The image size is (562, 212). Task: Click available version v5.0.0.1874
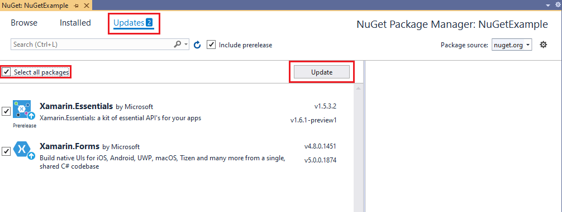(x=320, y=160)
